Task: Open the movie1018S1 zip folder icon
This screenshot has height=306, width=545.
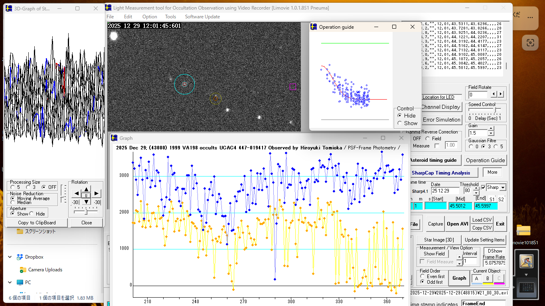Action: (523, 231)
